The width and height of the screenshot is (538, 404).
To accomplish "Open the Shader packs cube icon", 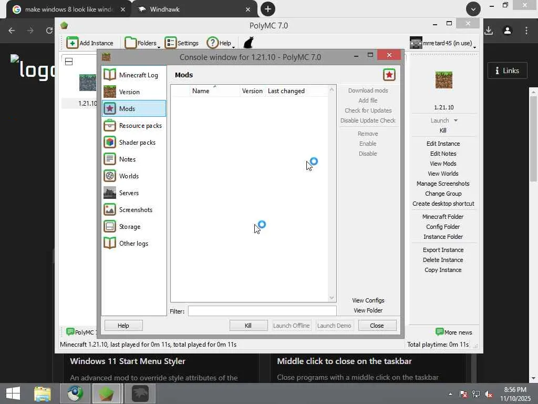I will coord(110,142).
